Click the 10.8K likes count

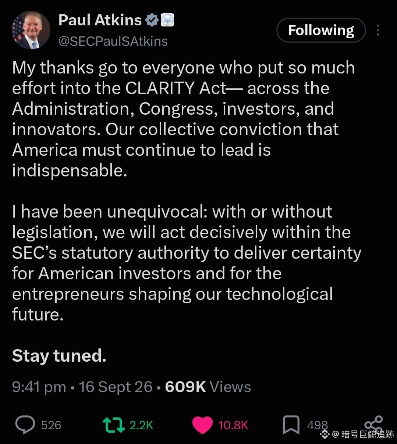pyautogui.click(x=233, y=425)
